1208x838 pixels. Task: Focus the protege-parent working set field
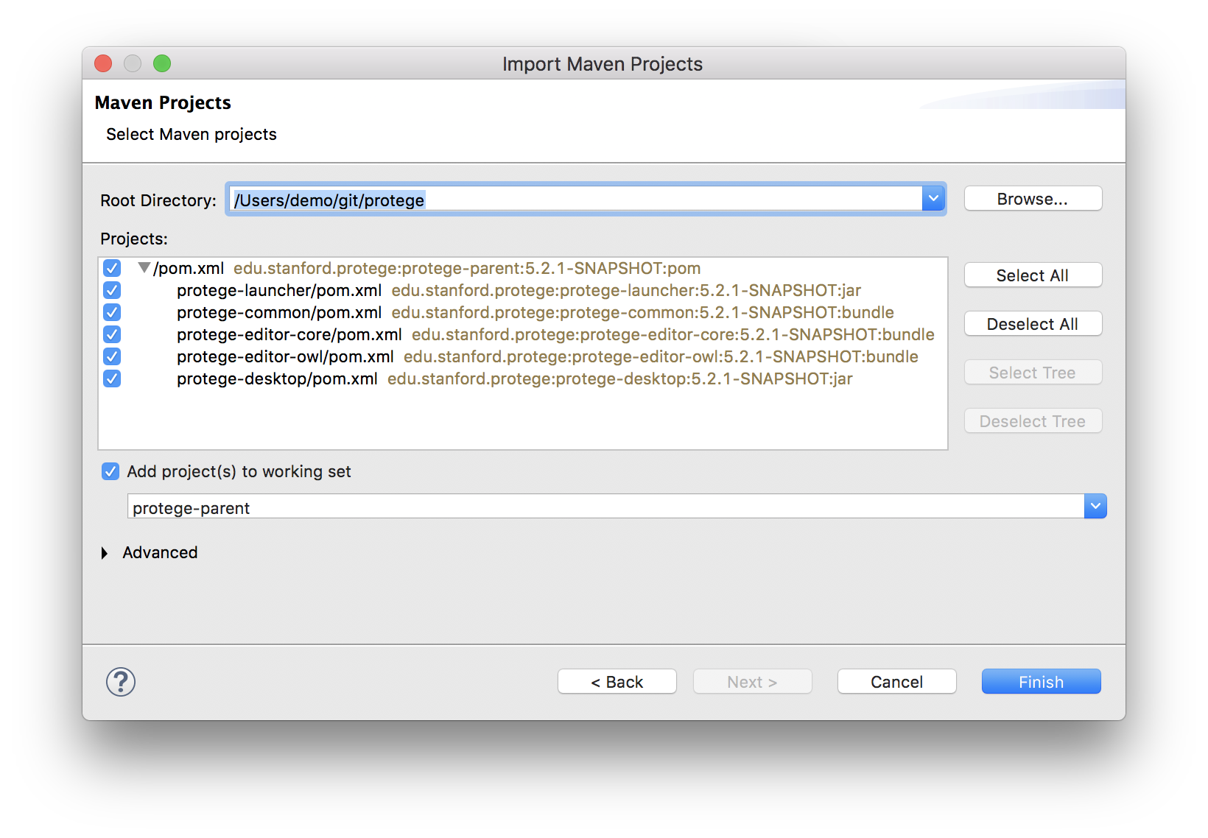coord(605,507)
